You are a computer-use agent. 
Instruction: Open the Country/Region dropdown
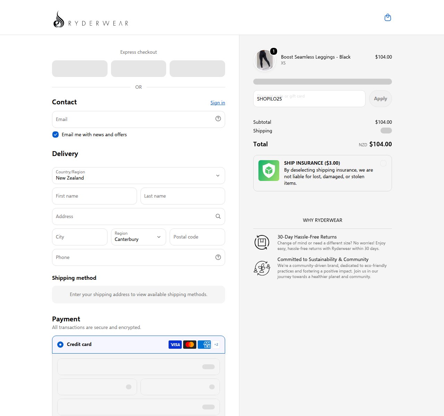[138, 176]
